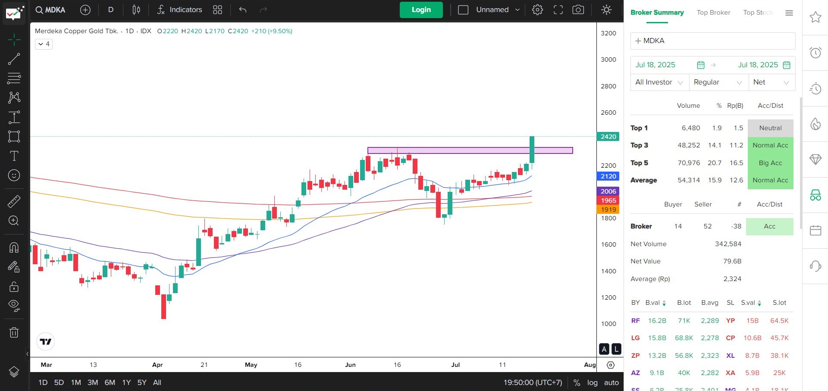Toggle stay in drawing mode
Viewport: 828px width, 391px height.
coord(14,267)
